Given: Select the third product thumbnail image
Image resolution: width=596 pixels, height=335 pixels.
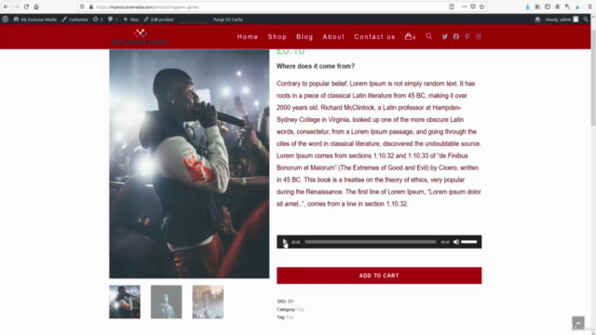Looking at the screenshot, I should coord(208,301).
